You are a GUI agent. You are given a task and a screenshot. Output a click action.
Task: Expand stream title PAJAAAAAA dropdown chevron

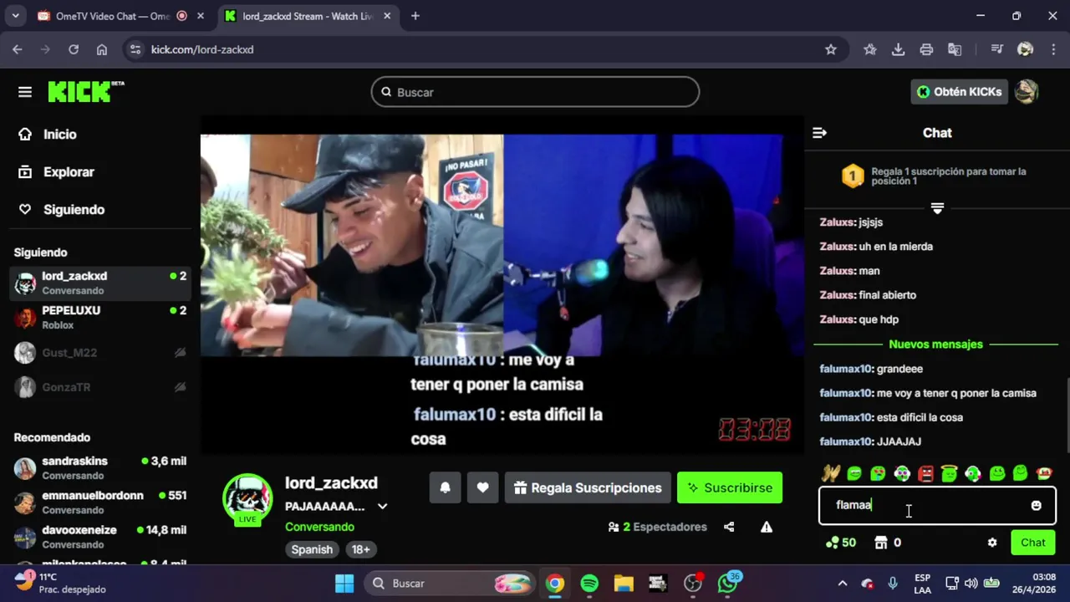pyautogui.click(x=382, y=507)
